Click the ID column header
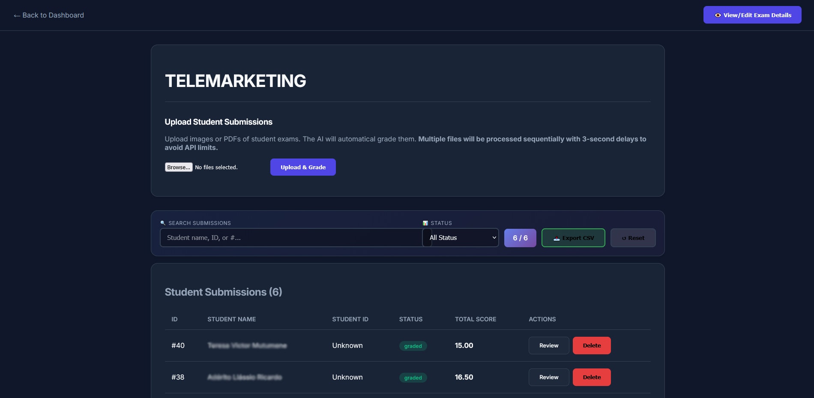 click(x=174, y=319)
